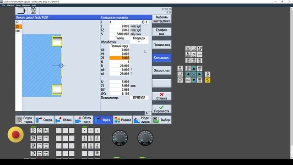Toggle the Спереди position selection field
The height and width of the screenshot is (165, 293).
click(x=139, y=38)
